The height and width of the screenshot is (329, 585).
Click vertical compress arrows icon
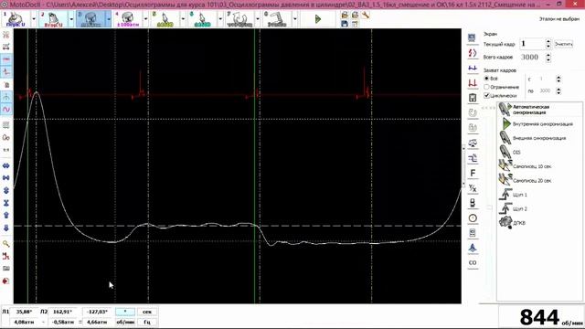click(x=6, y=203)
